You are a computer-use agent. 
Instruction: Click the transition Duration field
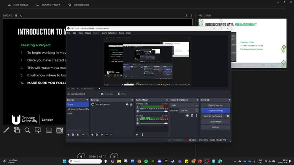[x=187, y=111]
